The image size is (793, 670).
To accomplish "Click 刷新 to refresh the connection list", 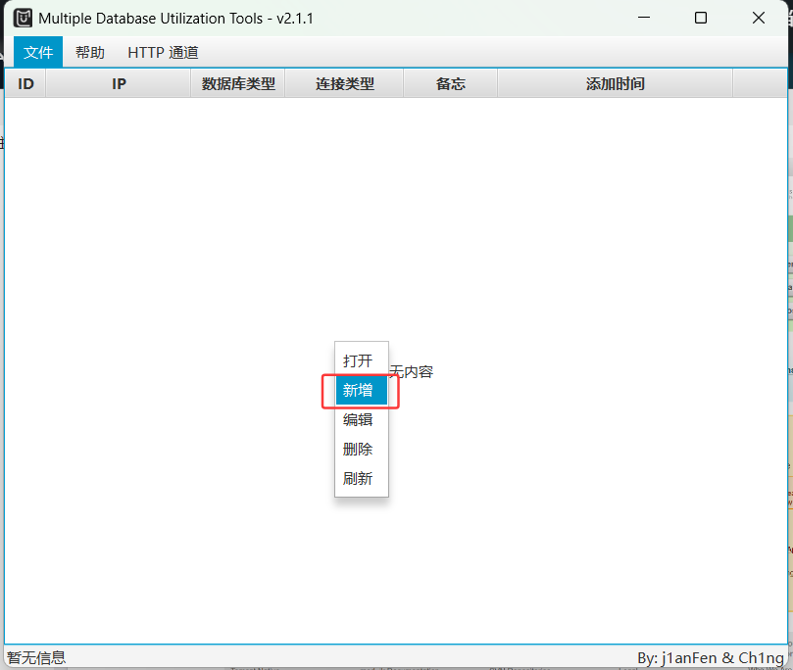I will click(x=360, y=478).
